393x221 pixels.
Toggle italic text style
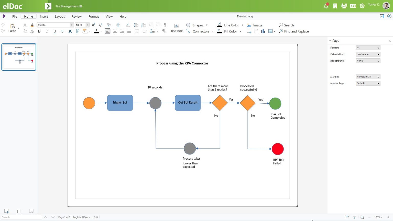47,31
